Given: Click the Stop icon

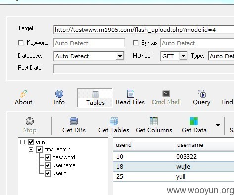Looking at the screenshot, I should tap(30, 121).
